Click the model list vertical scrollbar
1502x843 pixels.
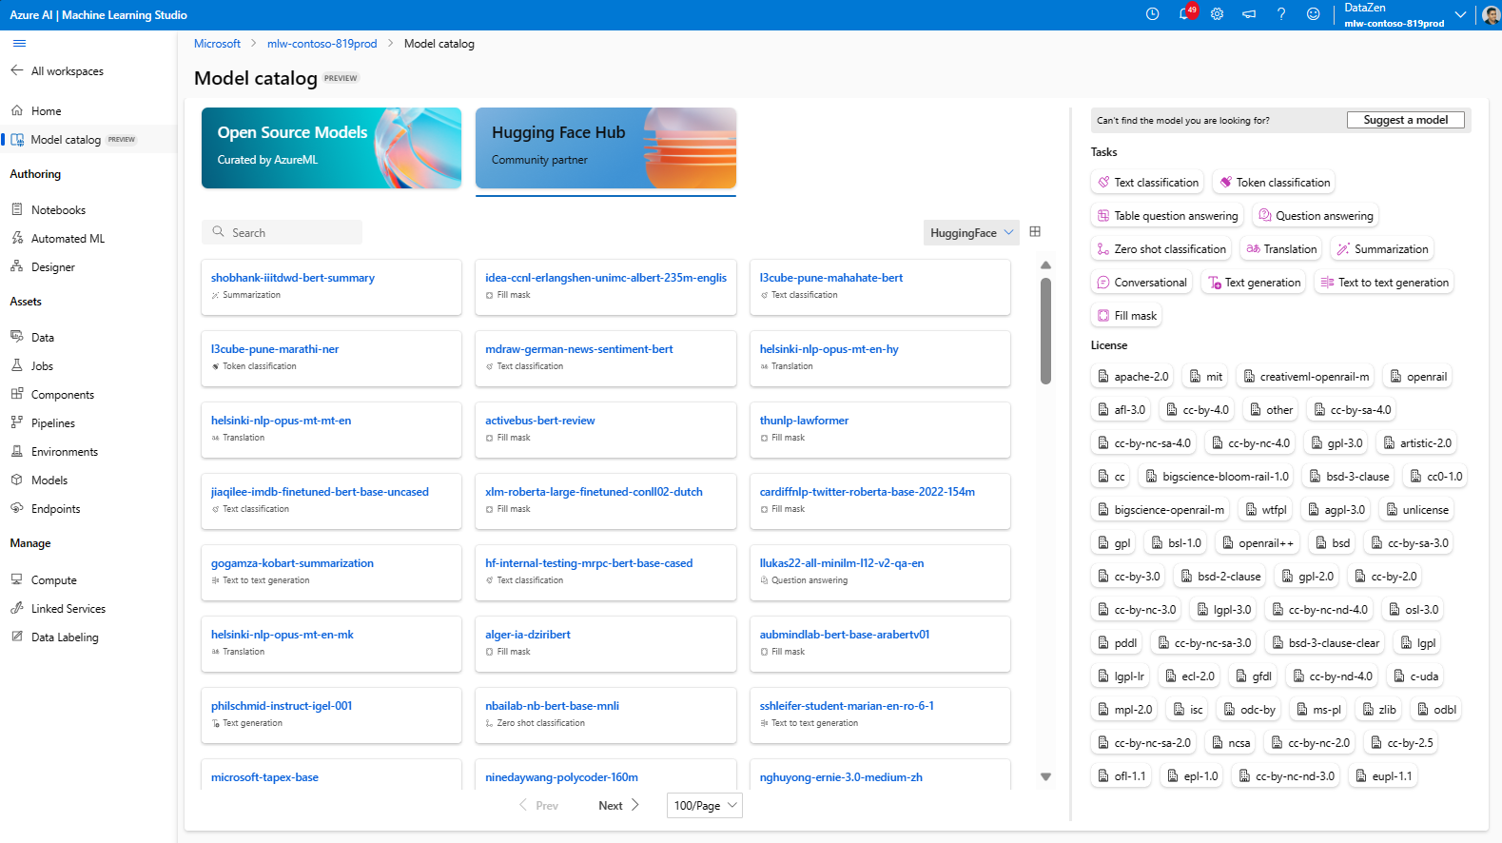tap(1045, 331)
